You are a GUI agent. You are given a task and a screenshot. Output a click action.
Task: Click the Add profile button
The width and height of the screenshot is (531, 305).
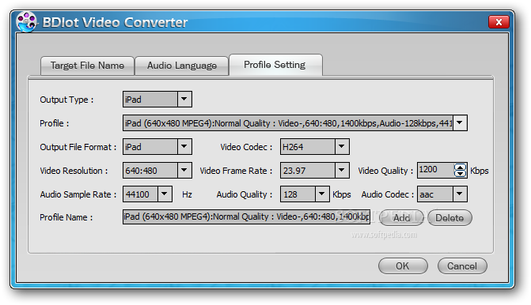point(402,218)
